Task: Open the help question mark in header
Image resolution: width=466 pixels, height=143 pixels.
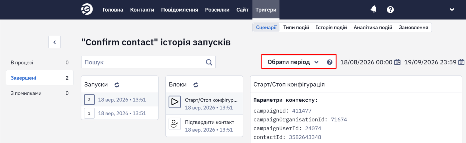Action: pos(390,10)
